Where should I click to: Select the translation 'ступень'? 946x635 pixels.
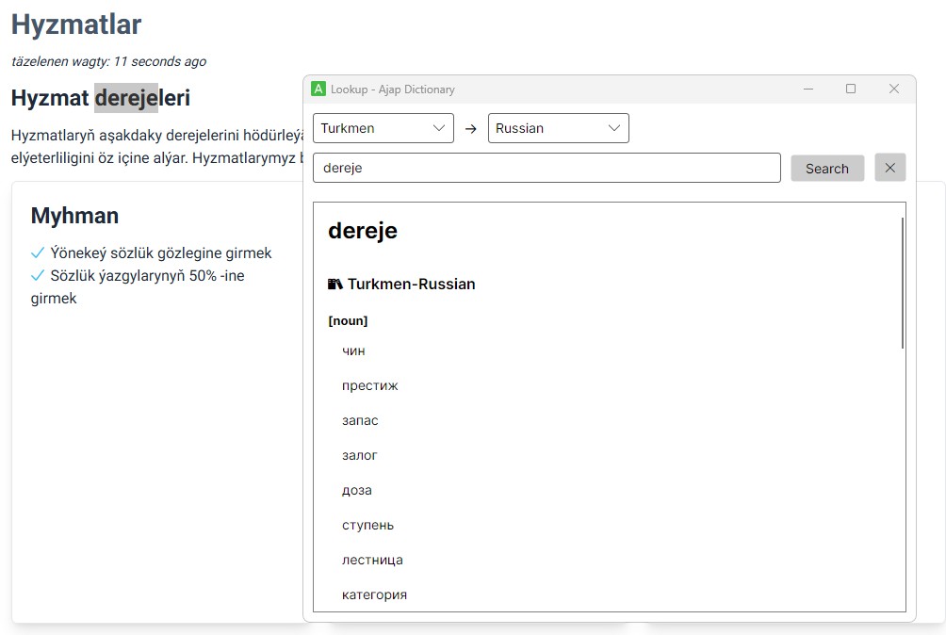click(367, 525)
